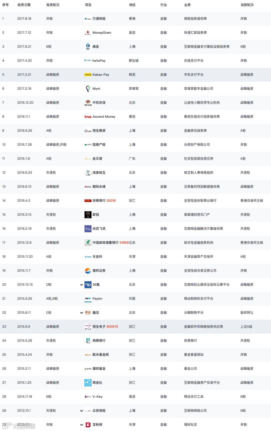Viewport: 271px width, 431px height.
Task: Click the 金贝塔 logo icon
Action: point(88,159)
